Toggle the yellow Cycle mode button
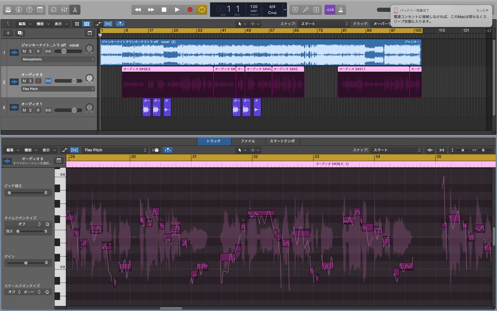This screenshot has width=497, height=311. tap(202, 9)
